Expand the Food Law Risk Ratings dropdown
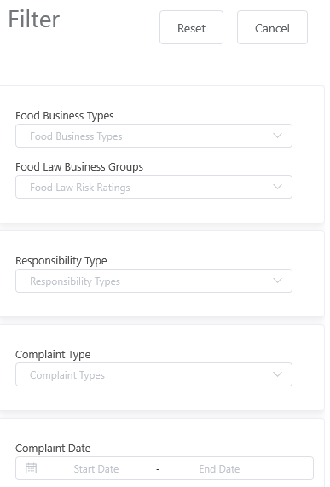 tap(153, 187)
